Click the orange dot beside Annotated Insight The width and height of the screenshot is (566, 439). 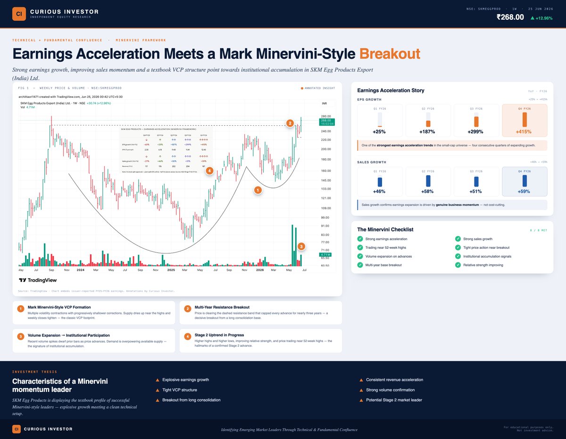[302, 88]
